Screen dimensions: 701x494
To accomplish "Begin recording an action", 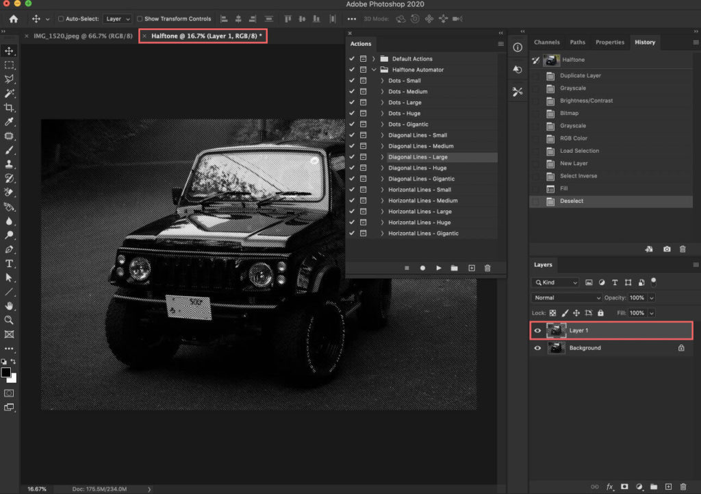I will click(422, 268).
